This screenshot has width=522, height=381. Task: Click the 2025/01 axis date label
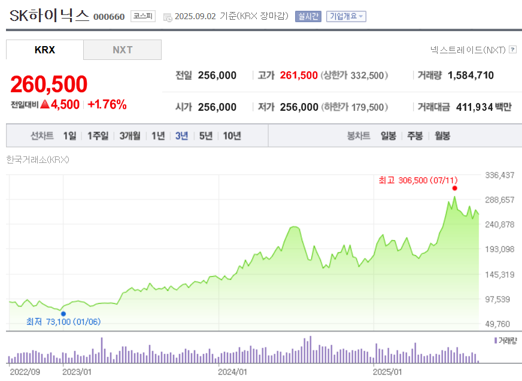(387, 372)
